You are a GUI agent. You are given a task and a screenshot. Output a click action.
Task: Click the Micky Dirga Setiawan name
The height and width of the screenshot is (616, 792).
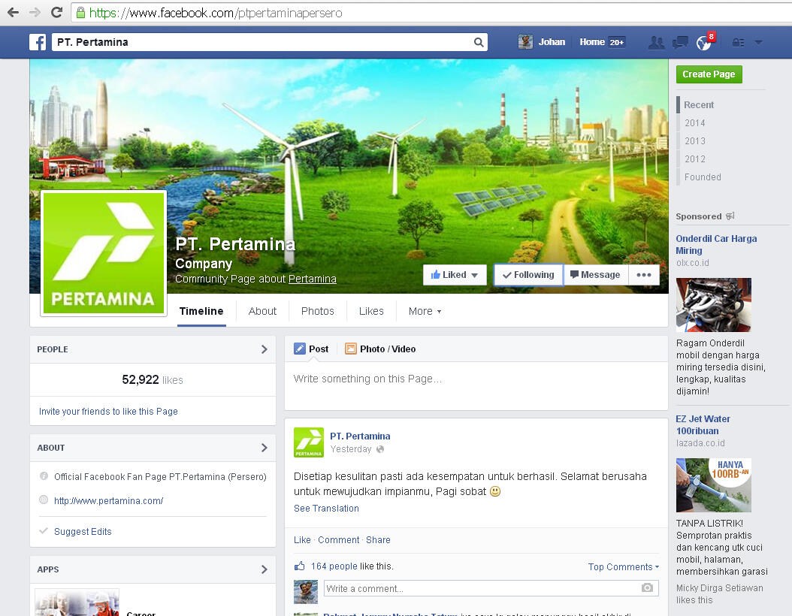pos(720,587)
